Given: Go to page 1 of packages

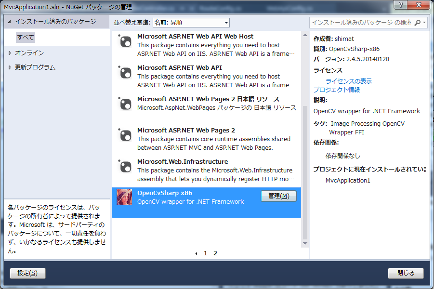Looking at the screenshot, I should (205, 253).
